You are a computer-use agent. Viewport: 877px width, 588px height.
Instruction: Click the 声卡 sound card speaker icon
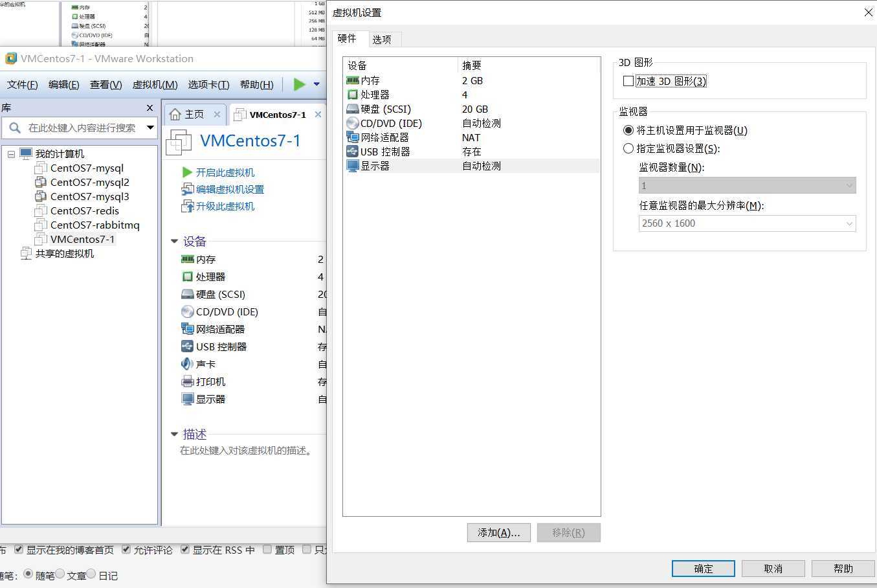click(x=188, y=364)
